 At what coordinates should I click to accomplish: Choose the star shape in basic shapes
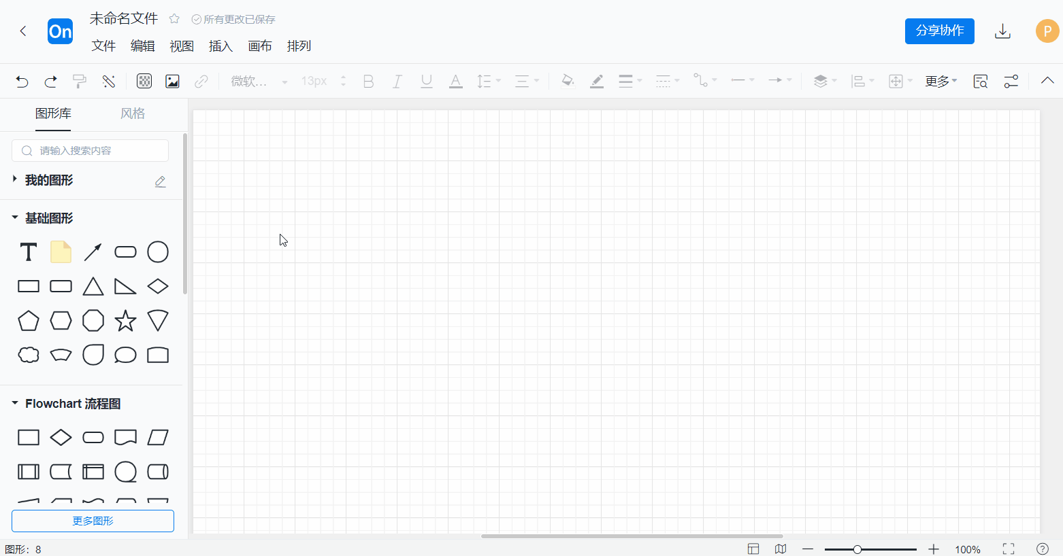point(125,321)
